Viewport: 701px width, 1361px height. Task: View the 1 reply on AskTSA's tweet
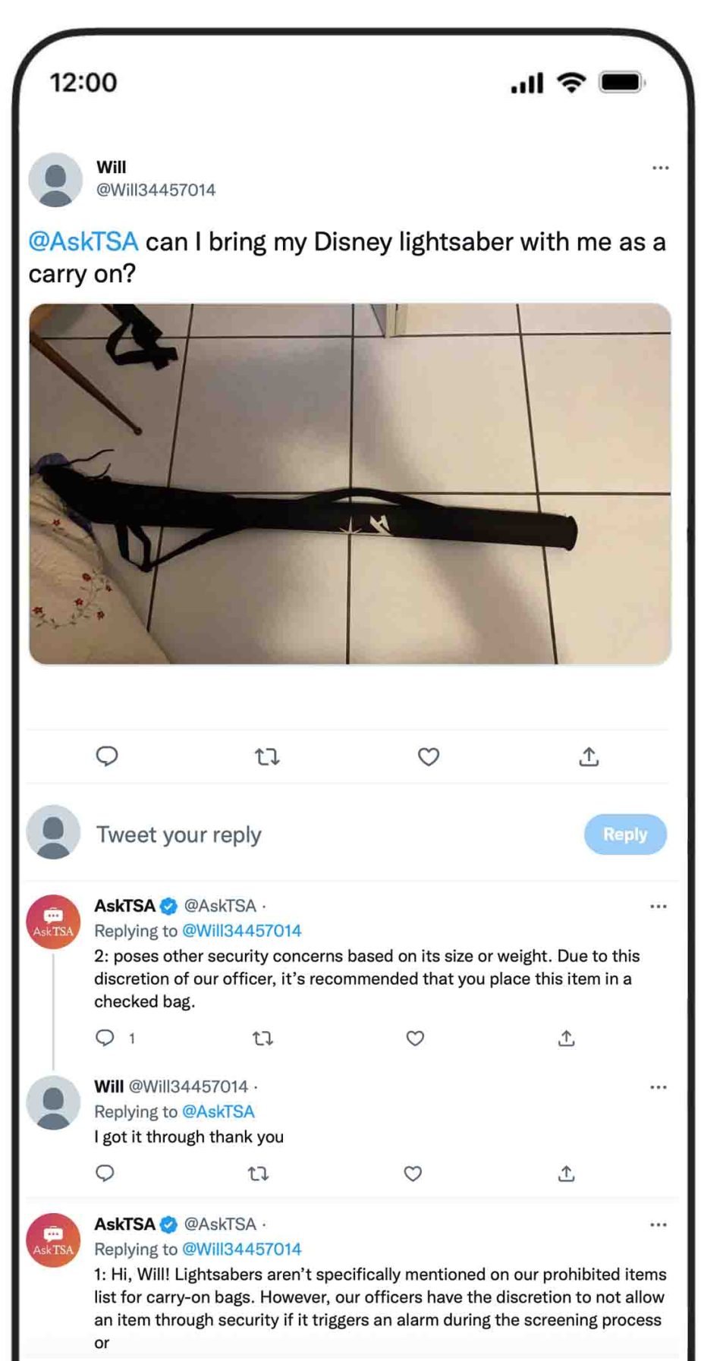tap(115, 1038)
